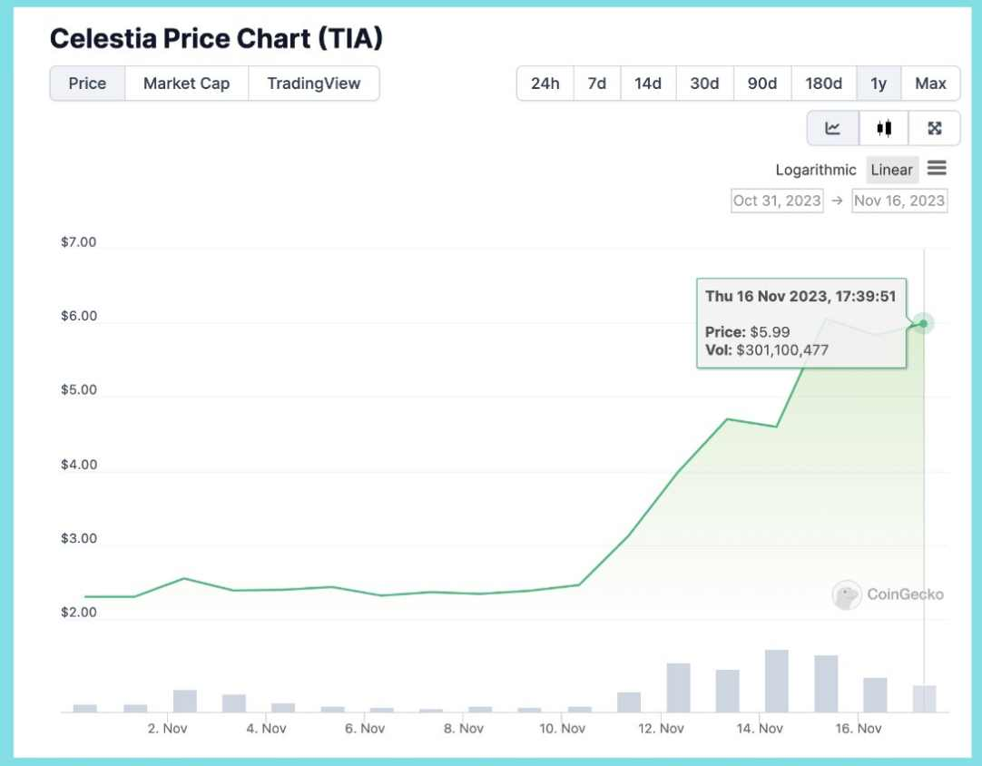Select Linear scale option
Viewport: 982px width, 766px height.
coord(892,170)
